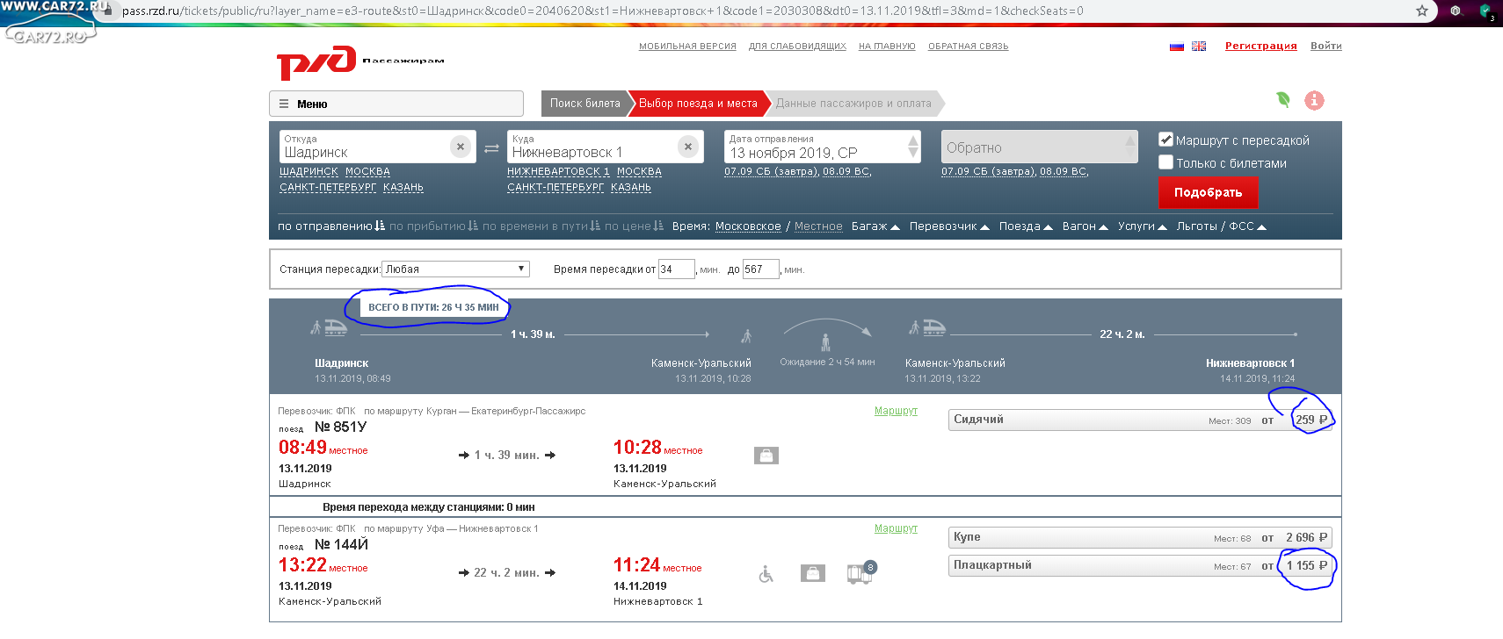Viewport: 1503px width, 639px height.
Task: Clear the Откуда station field
Action: tap(461, 147)
